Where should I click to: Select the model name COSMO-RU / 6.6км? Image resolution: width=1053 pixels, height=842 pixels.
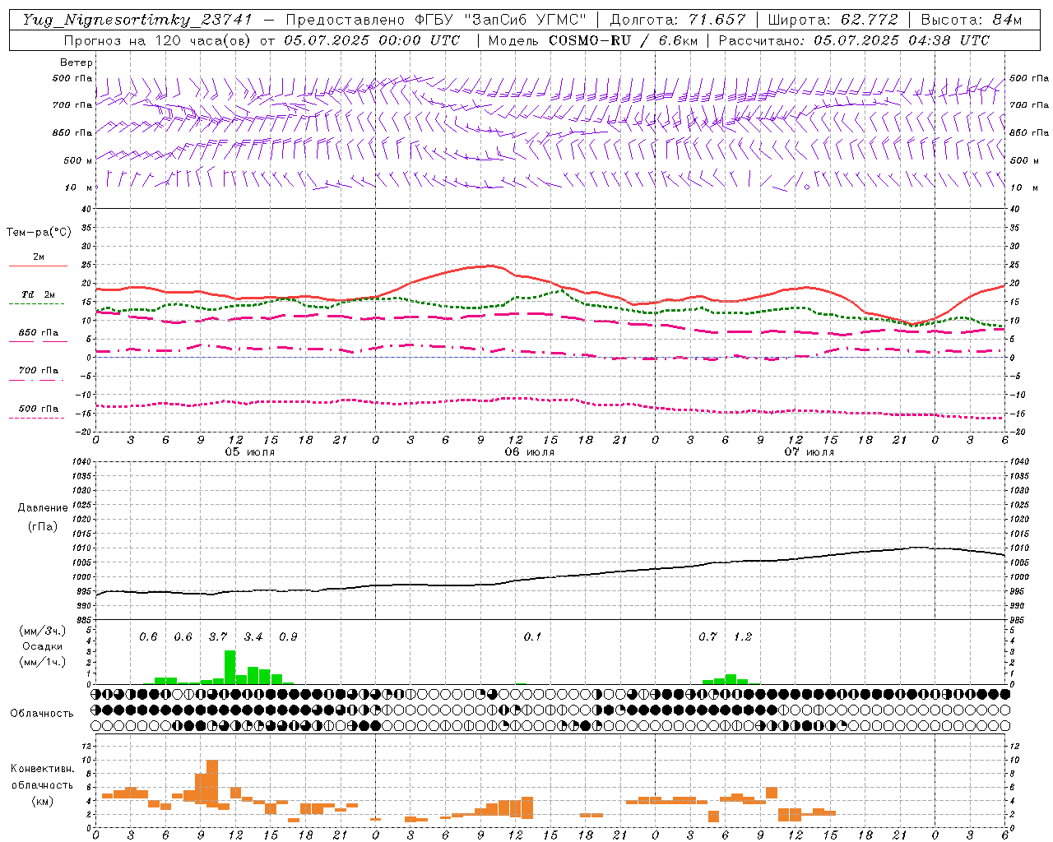[x=624, y=40]
